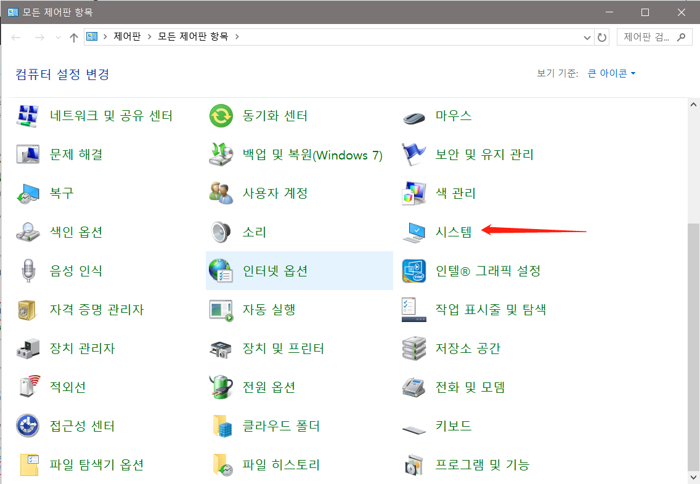
Task: Open the address bar history dropdown arrow
Action: click(587, 37)
